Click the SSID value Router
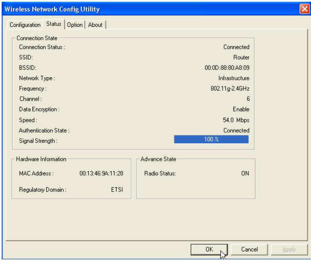 pos(241,57)
